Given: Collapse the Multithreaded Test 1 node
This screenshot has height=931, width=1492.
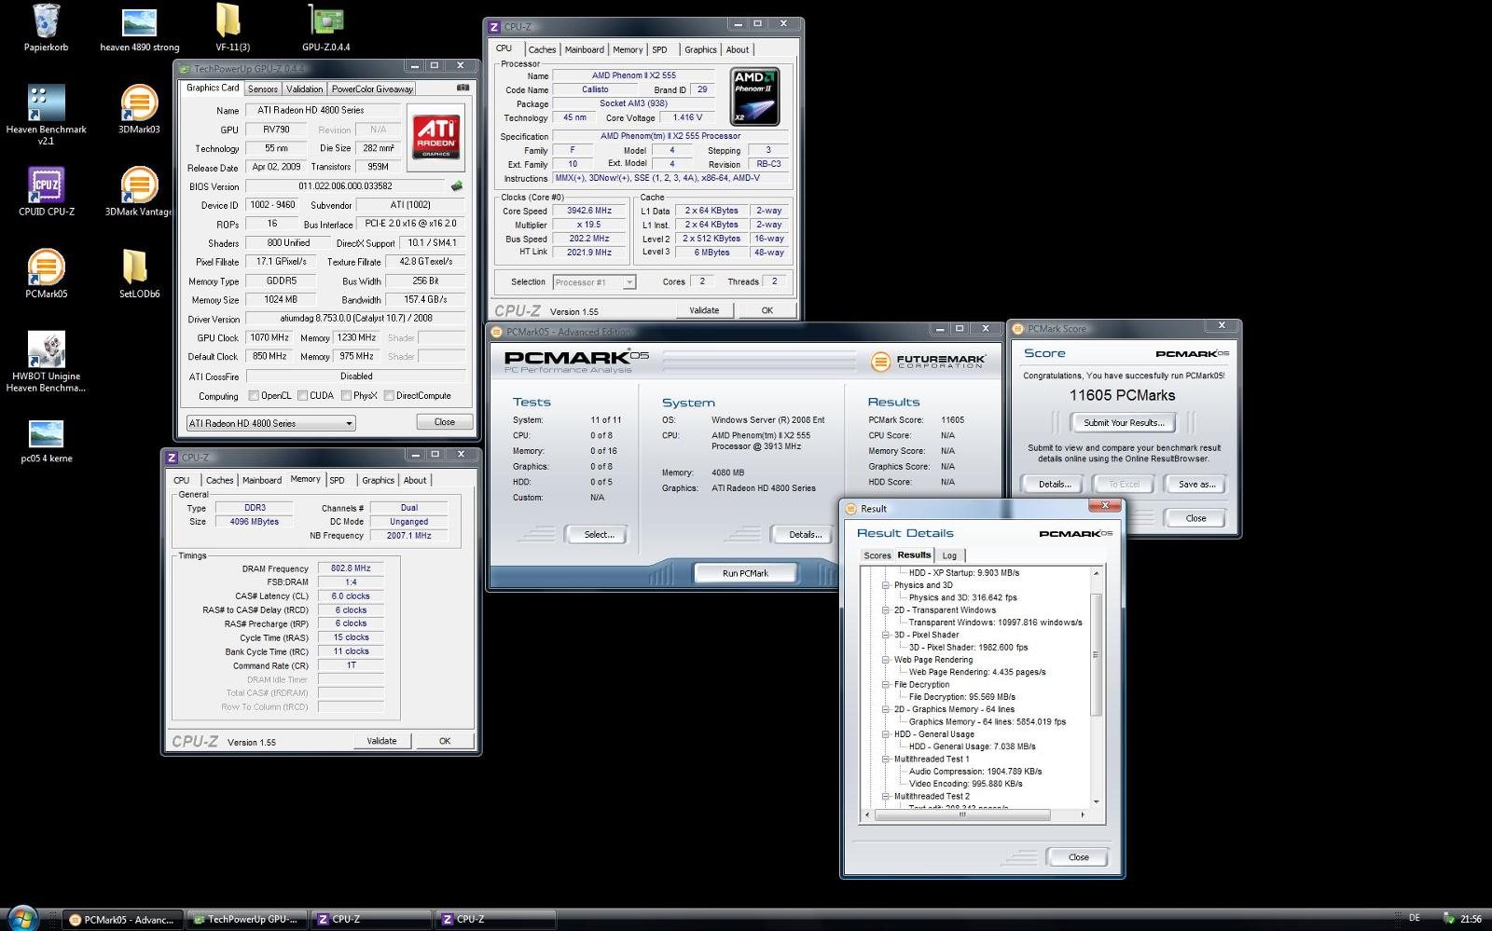Looking at the screenshot, I should click(x=886, y=759).
